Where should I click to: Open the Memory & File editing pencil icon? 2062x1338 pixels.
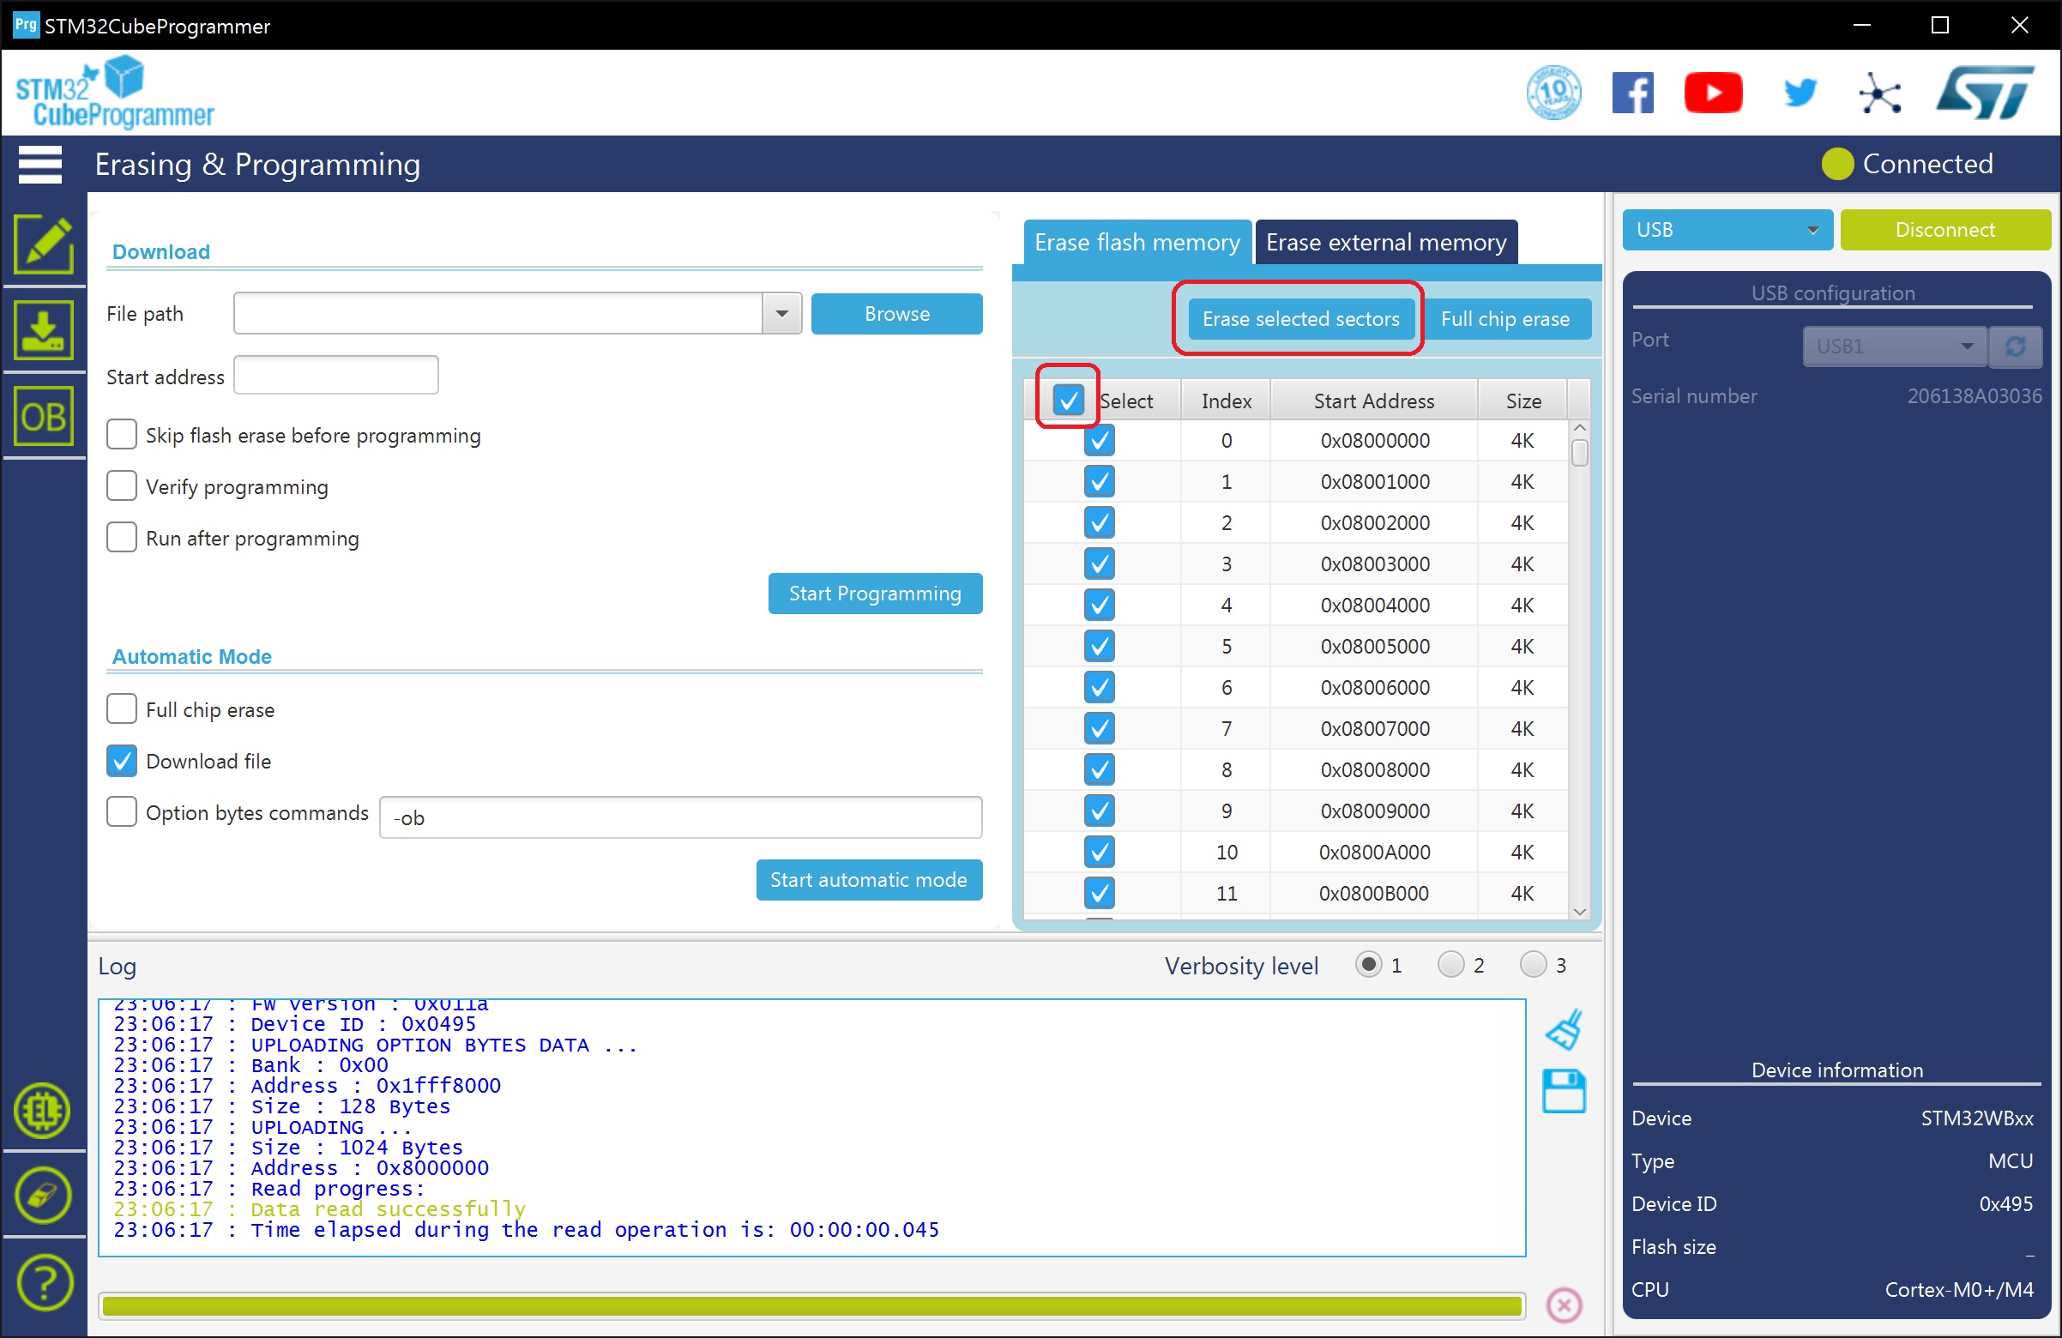click(x=44, y=244)
